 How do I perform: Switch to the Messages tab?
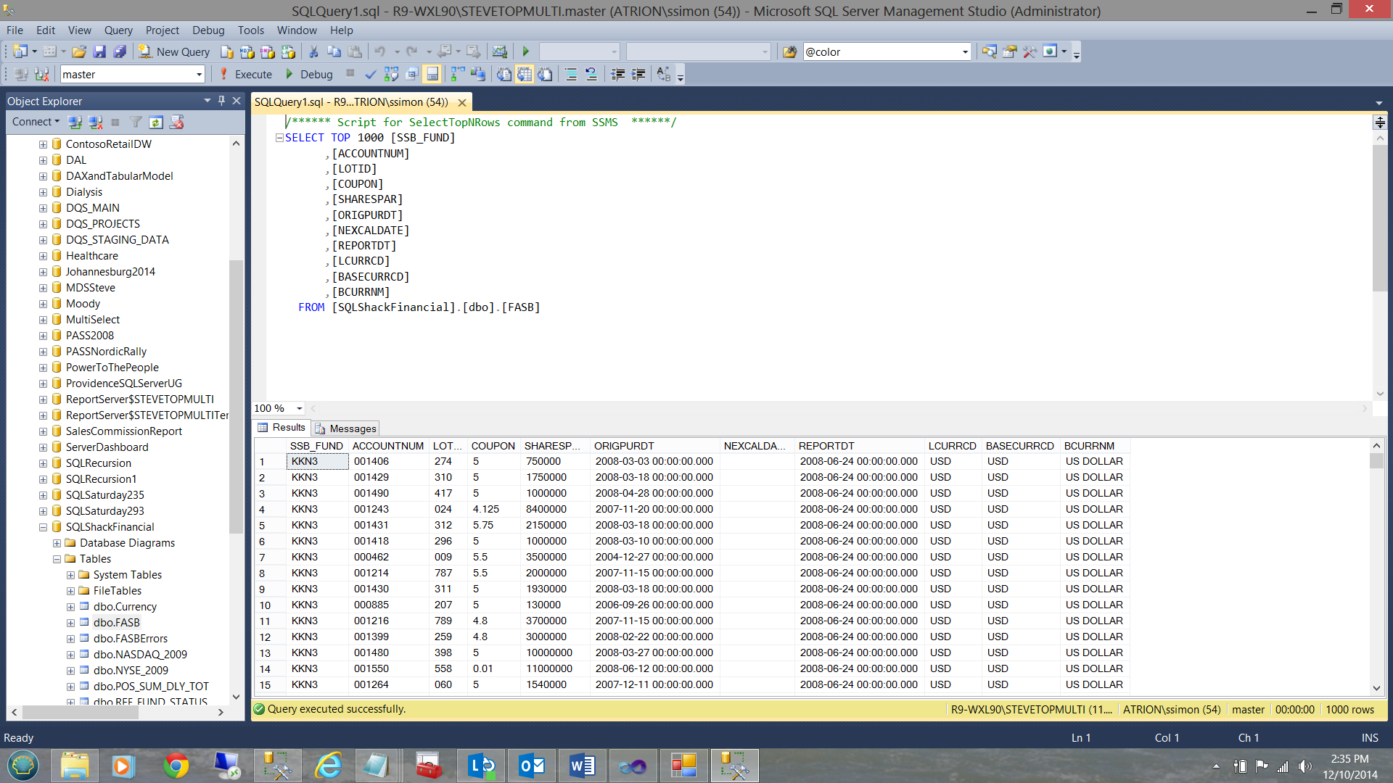[346, 428]
